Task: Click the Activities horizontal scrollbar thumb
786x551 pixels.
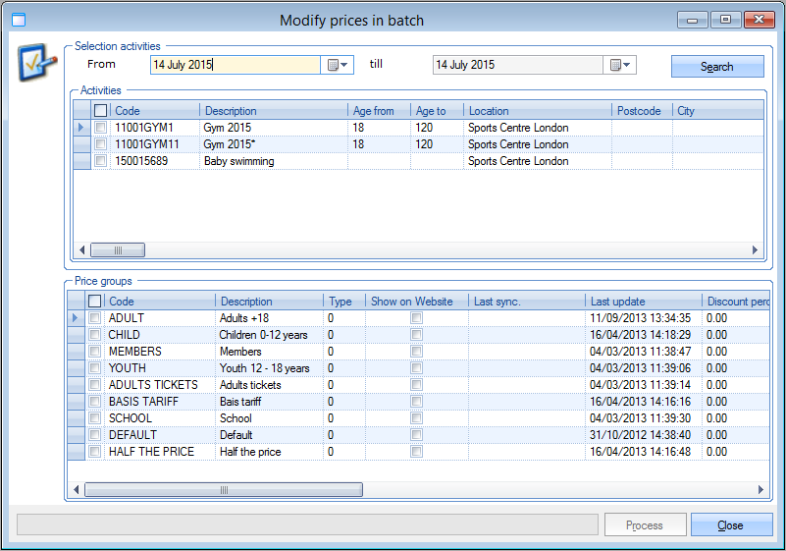Action: coord(118,250)
